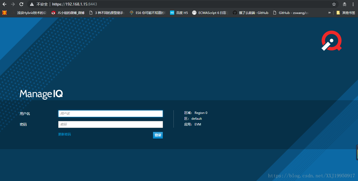The width and height of the screenshot is (358, 181).
Task: Open the first red bookmark icon
Action: coord(4,13)
